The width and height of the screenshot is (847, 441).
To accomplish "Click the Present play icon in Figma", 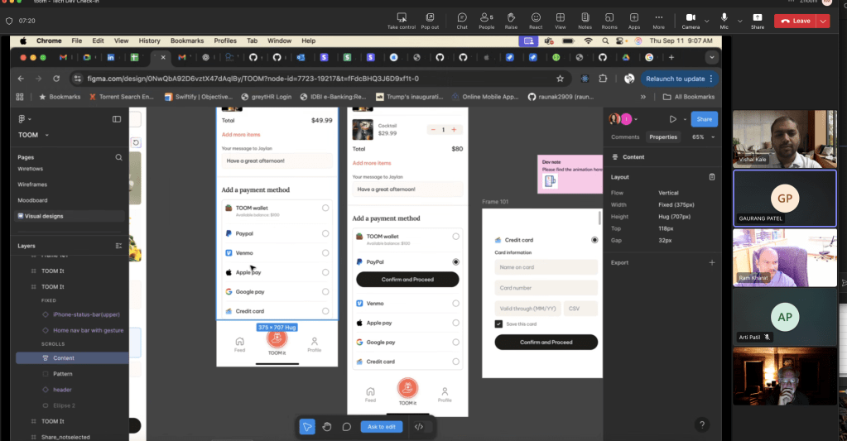I will (672, 119).
